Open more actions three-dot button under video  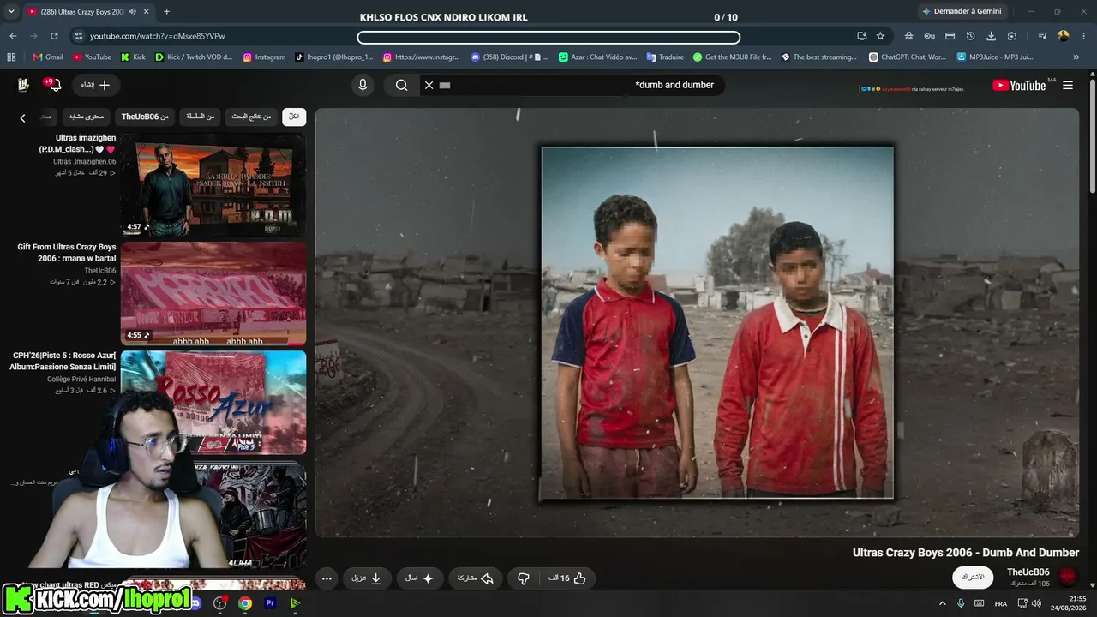(327, 578)
